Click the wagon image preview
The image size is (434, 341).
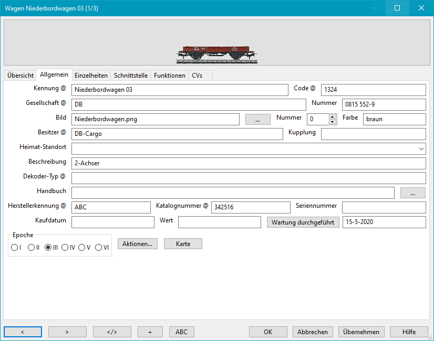(x=217, y=54)
